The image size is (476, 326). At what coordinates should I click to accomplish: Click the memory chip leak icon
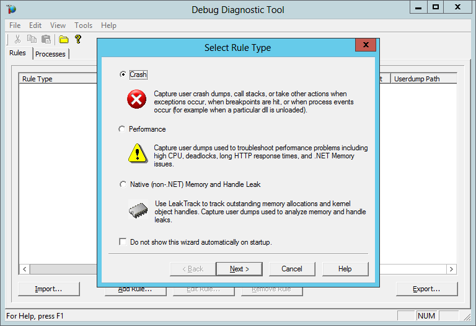click(x=138, y=209)
